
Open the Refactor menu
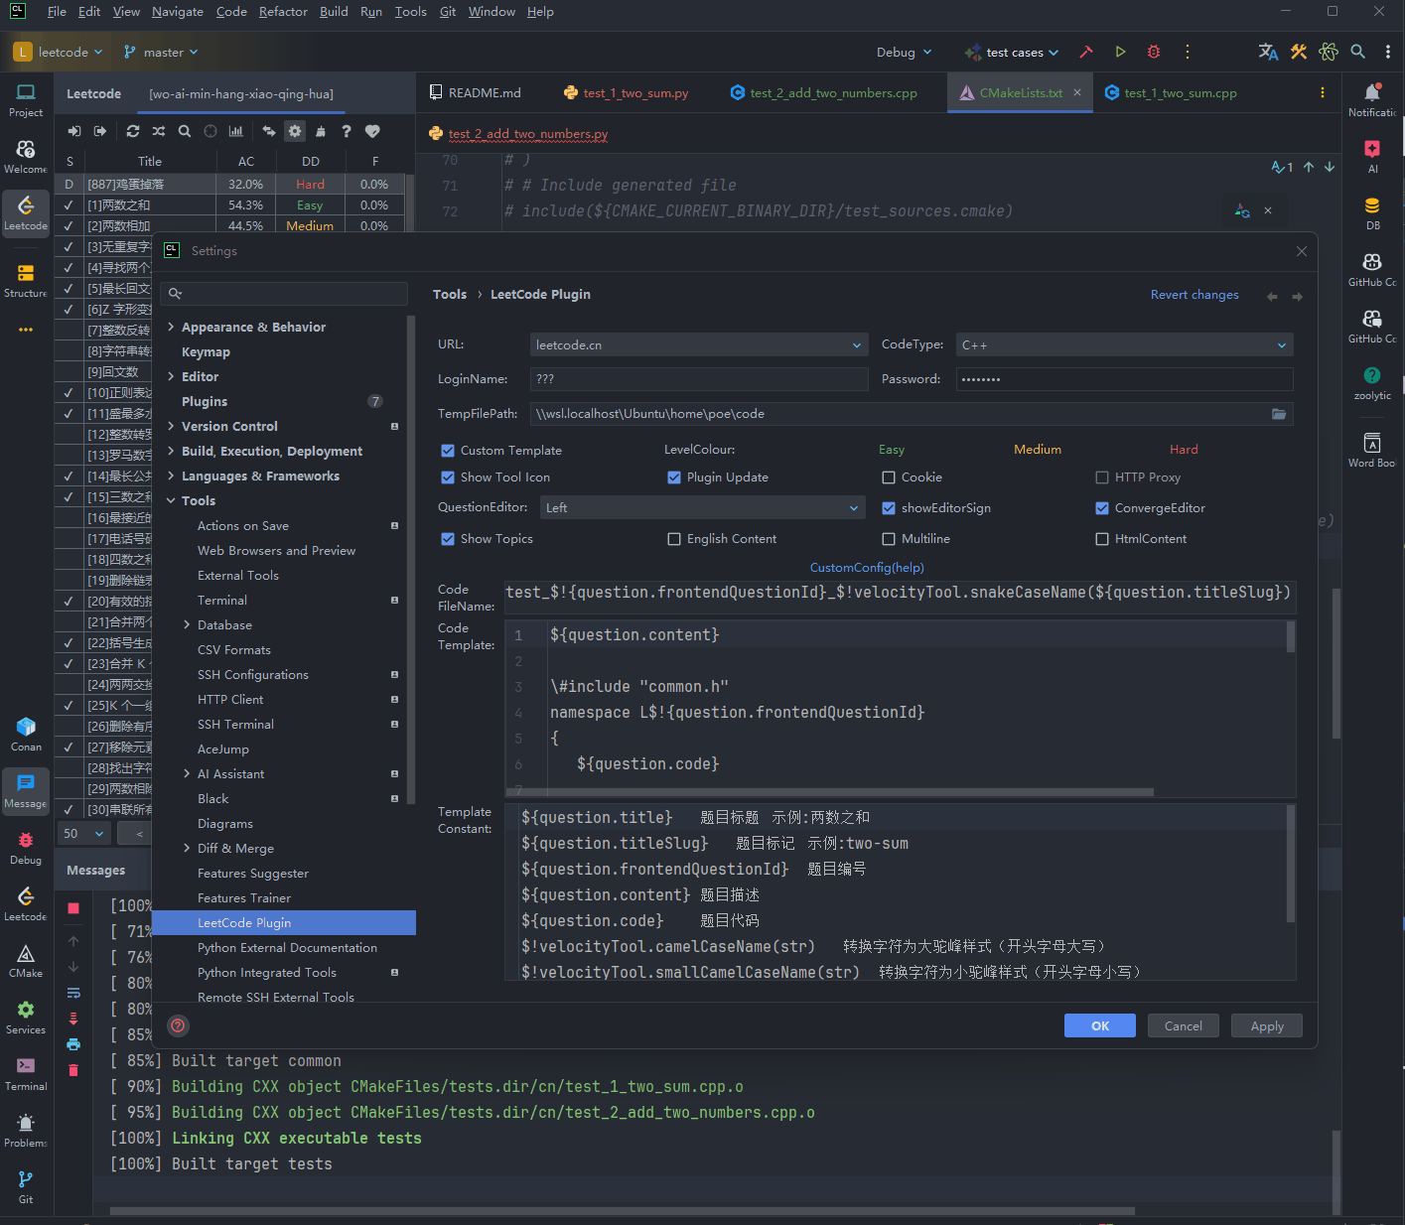pyautogui.click(x=283, y=12)
